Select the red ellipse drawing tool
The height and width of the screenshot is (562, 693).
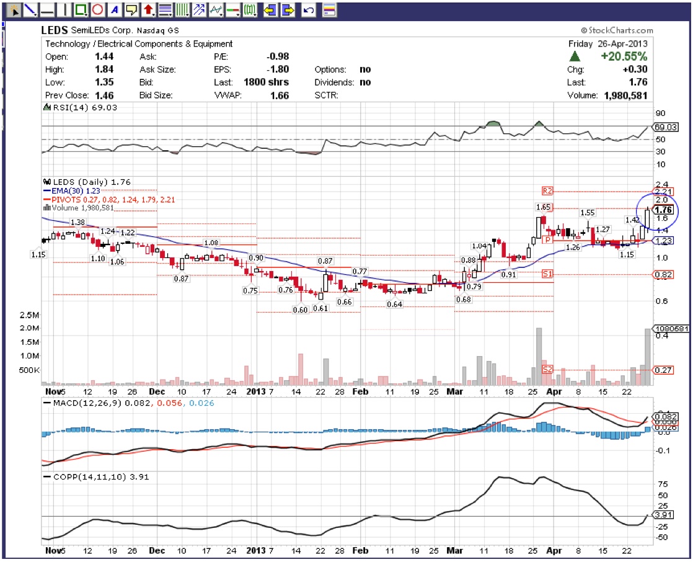coord(98,9)
